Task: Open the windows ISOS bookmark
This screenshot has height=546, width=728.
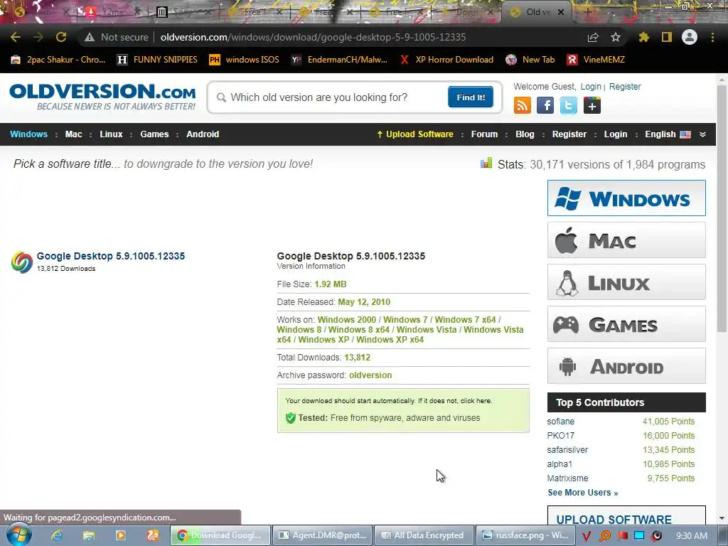Action: click(x=245, y=60)
